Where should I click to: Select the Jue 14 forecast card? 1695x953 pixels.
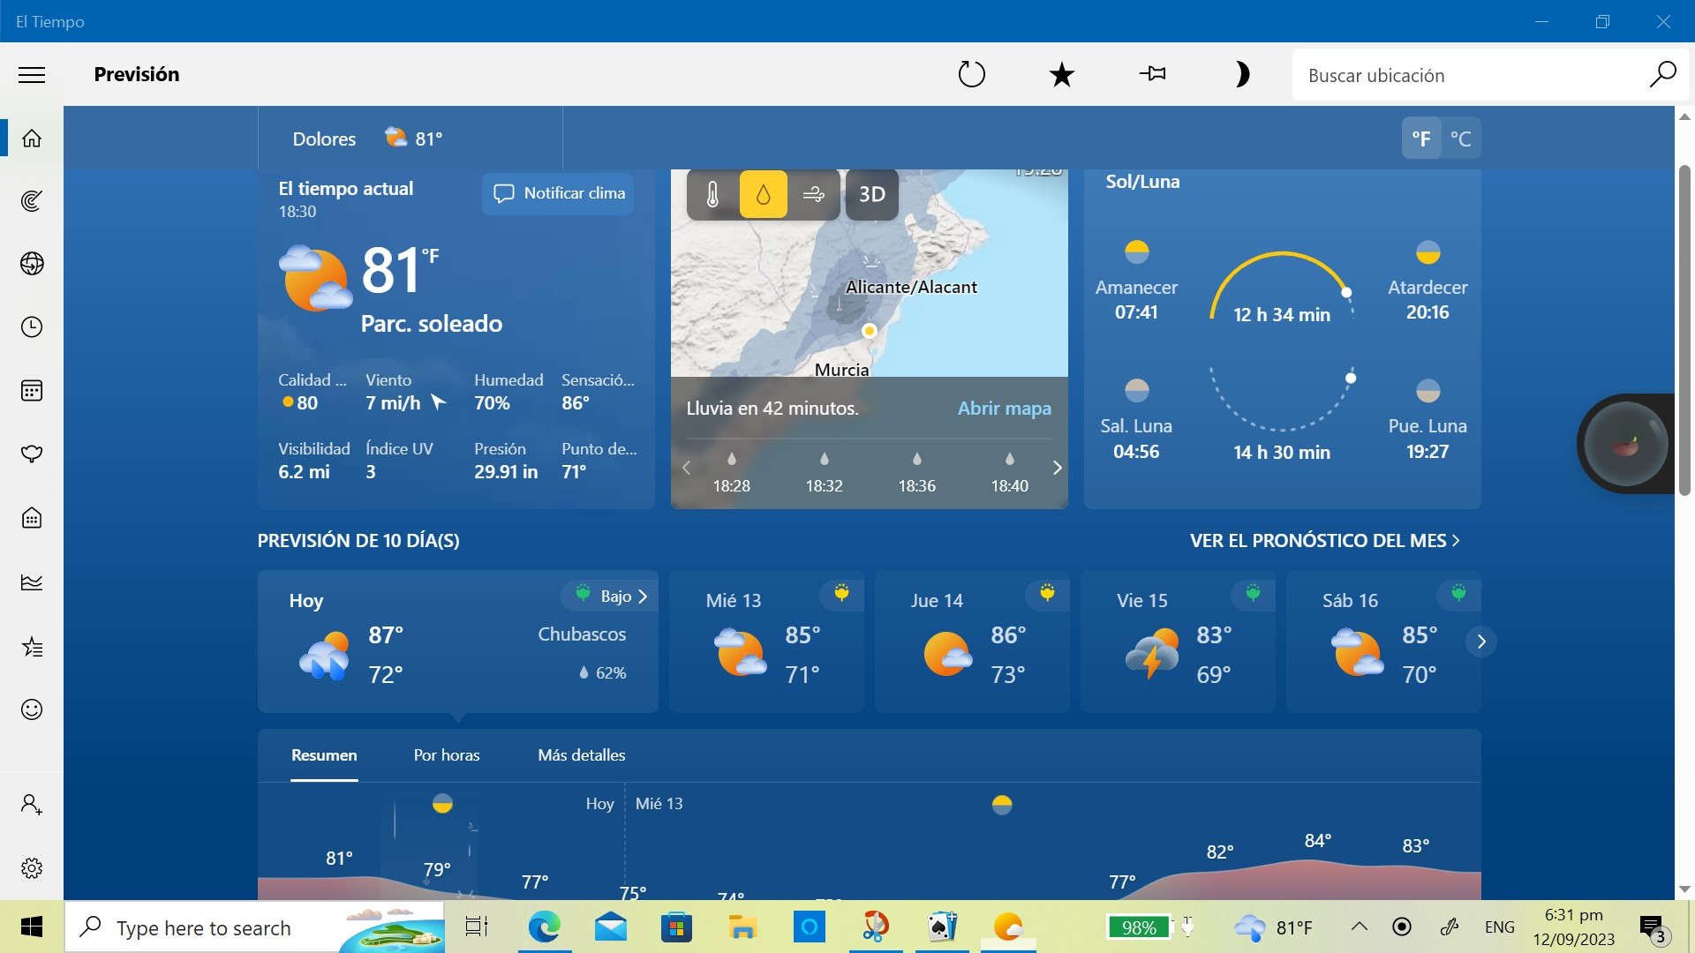(x=972, y=642)
